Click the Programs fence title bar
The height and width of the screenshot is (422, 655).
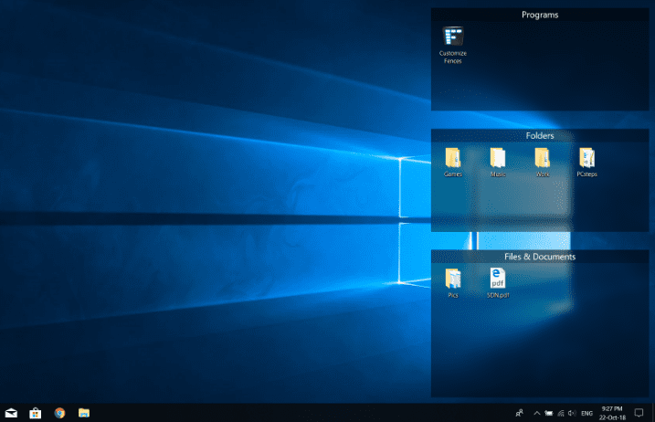pos(540,15)
